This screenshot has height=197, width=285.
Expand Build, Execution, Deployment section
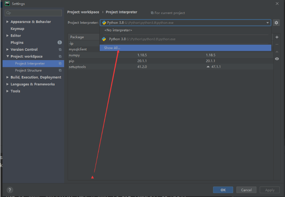(x=8, y=77)
